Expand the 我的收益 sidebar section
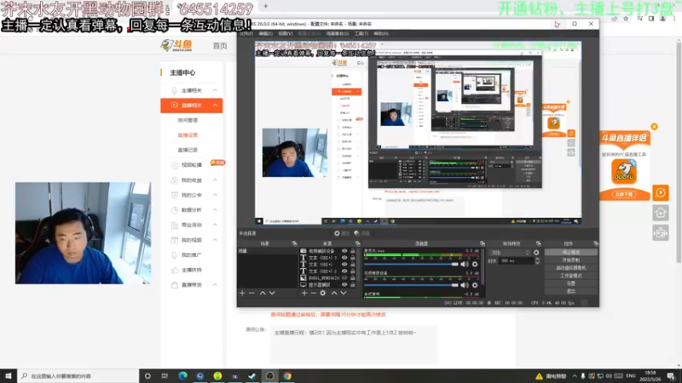This screenshot has width=682, height=383. pos(215,180)
